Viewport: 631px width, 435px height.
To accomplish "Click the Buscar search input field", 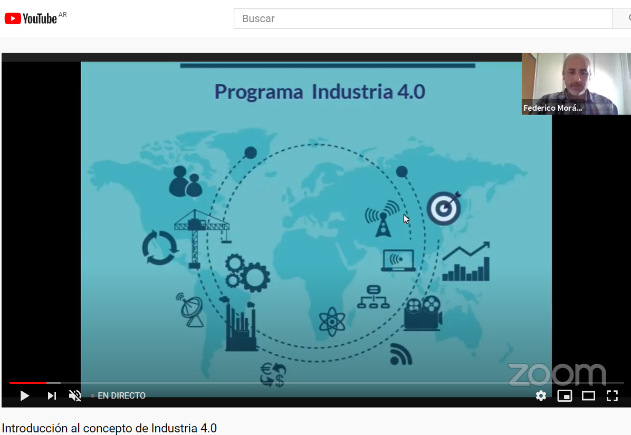I will click(x=423, y=18).
